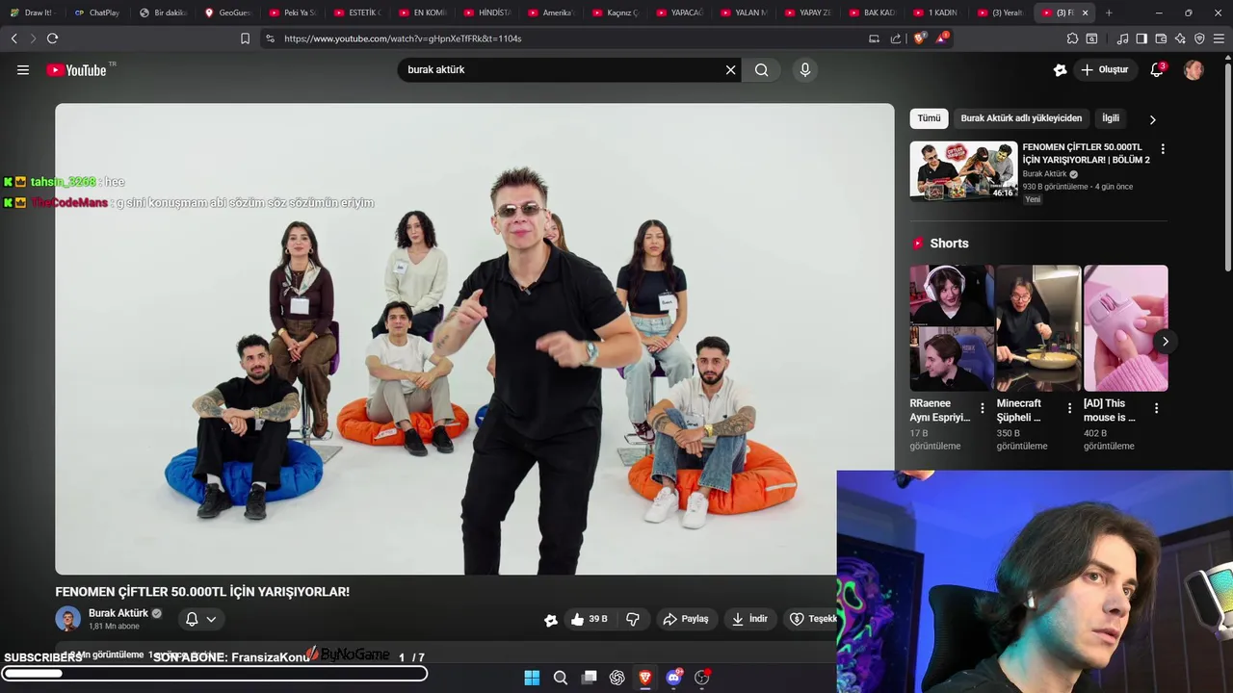Open the Oluştur create button
The width and height of the screenshot is (1233, 693).
(x=1106, y=69)
